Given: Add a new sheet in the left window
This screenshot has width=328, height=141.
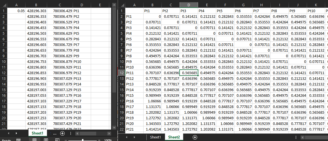Looking at the screenshot, I should [62, 133].
